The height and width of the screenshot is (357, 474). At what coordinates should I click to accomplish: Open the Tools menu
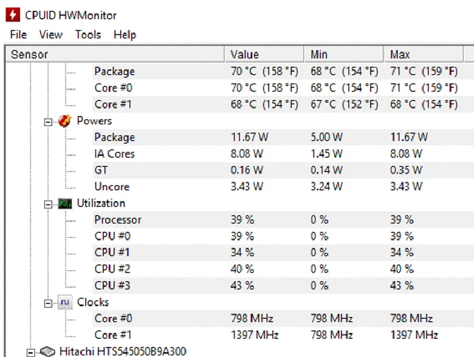[88, 35]
